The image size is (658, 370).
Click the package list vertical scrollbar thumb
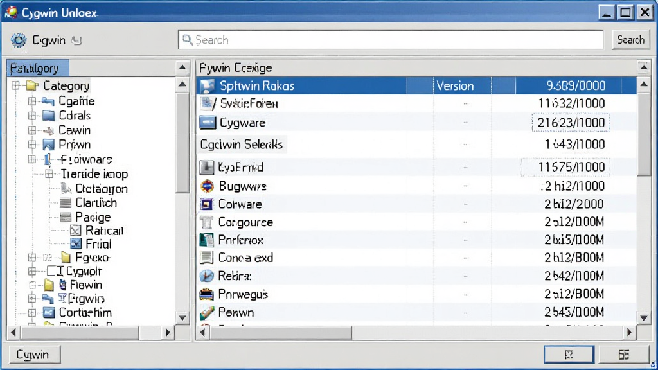tap(644, 134)
